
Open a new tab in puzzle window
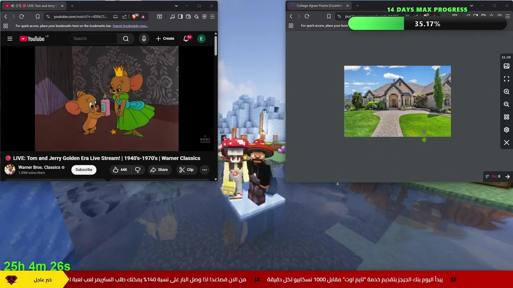point(357,6)
